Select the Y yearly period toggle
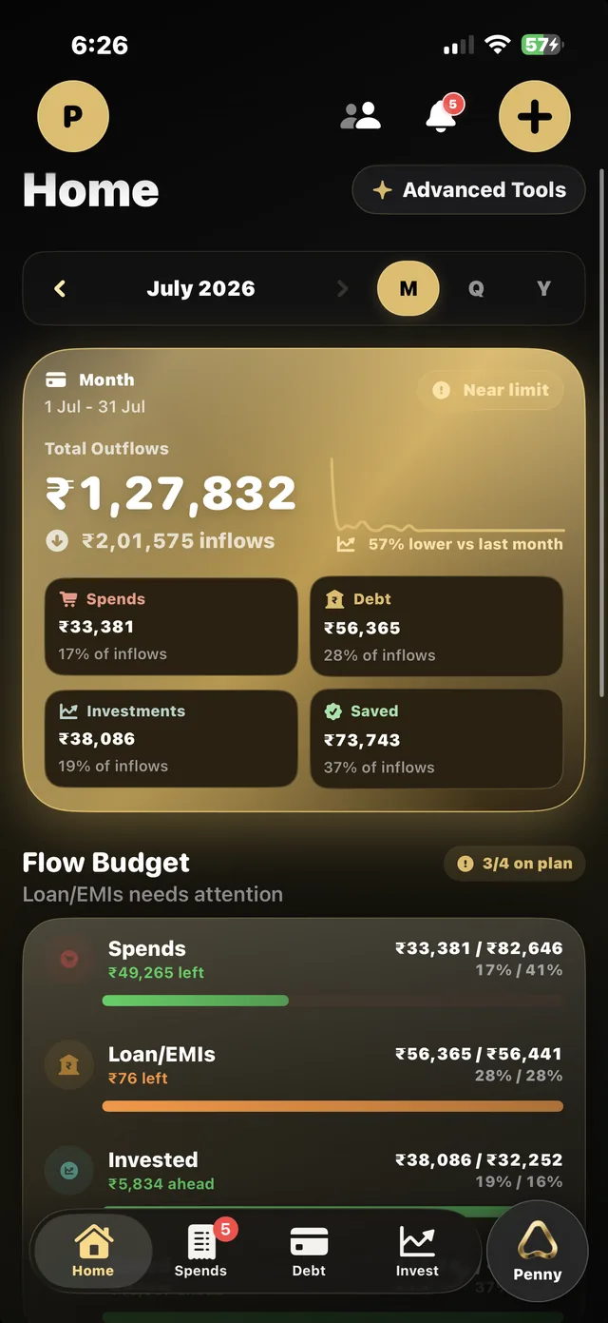This screenshot has width=608, height=1323. [x=543, y=288]
